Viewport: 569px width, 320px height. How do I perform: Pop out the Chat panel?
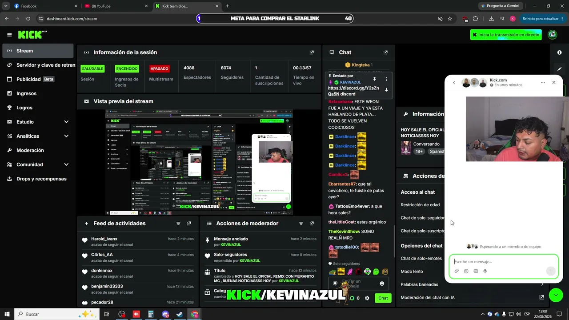point(385,52)
